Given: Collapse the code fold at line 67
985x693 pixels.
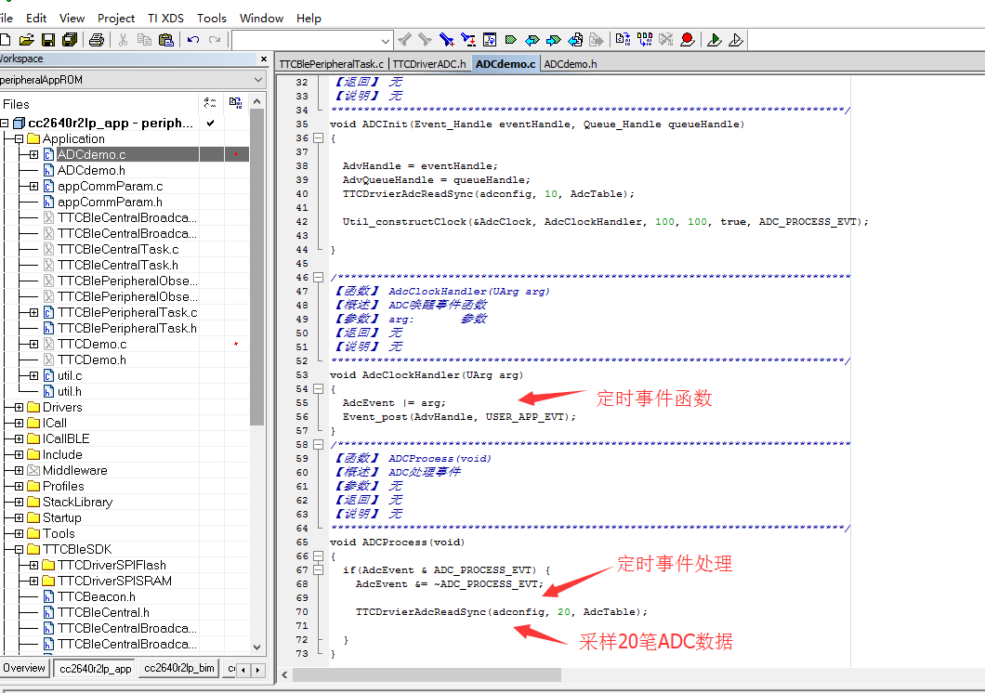Looking at the screenshot, I should (x=319, y=570).
